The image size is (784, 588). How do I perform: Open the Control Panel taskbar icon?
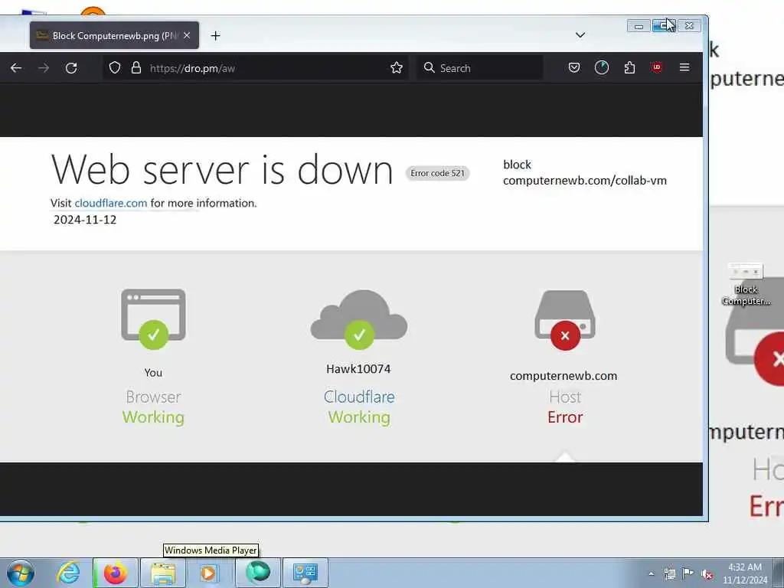click(x=305, y=573)
